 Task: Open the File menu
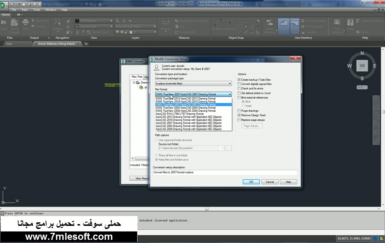[x=14, y=10]
